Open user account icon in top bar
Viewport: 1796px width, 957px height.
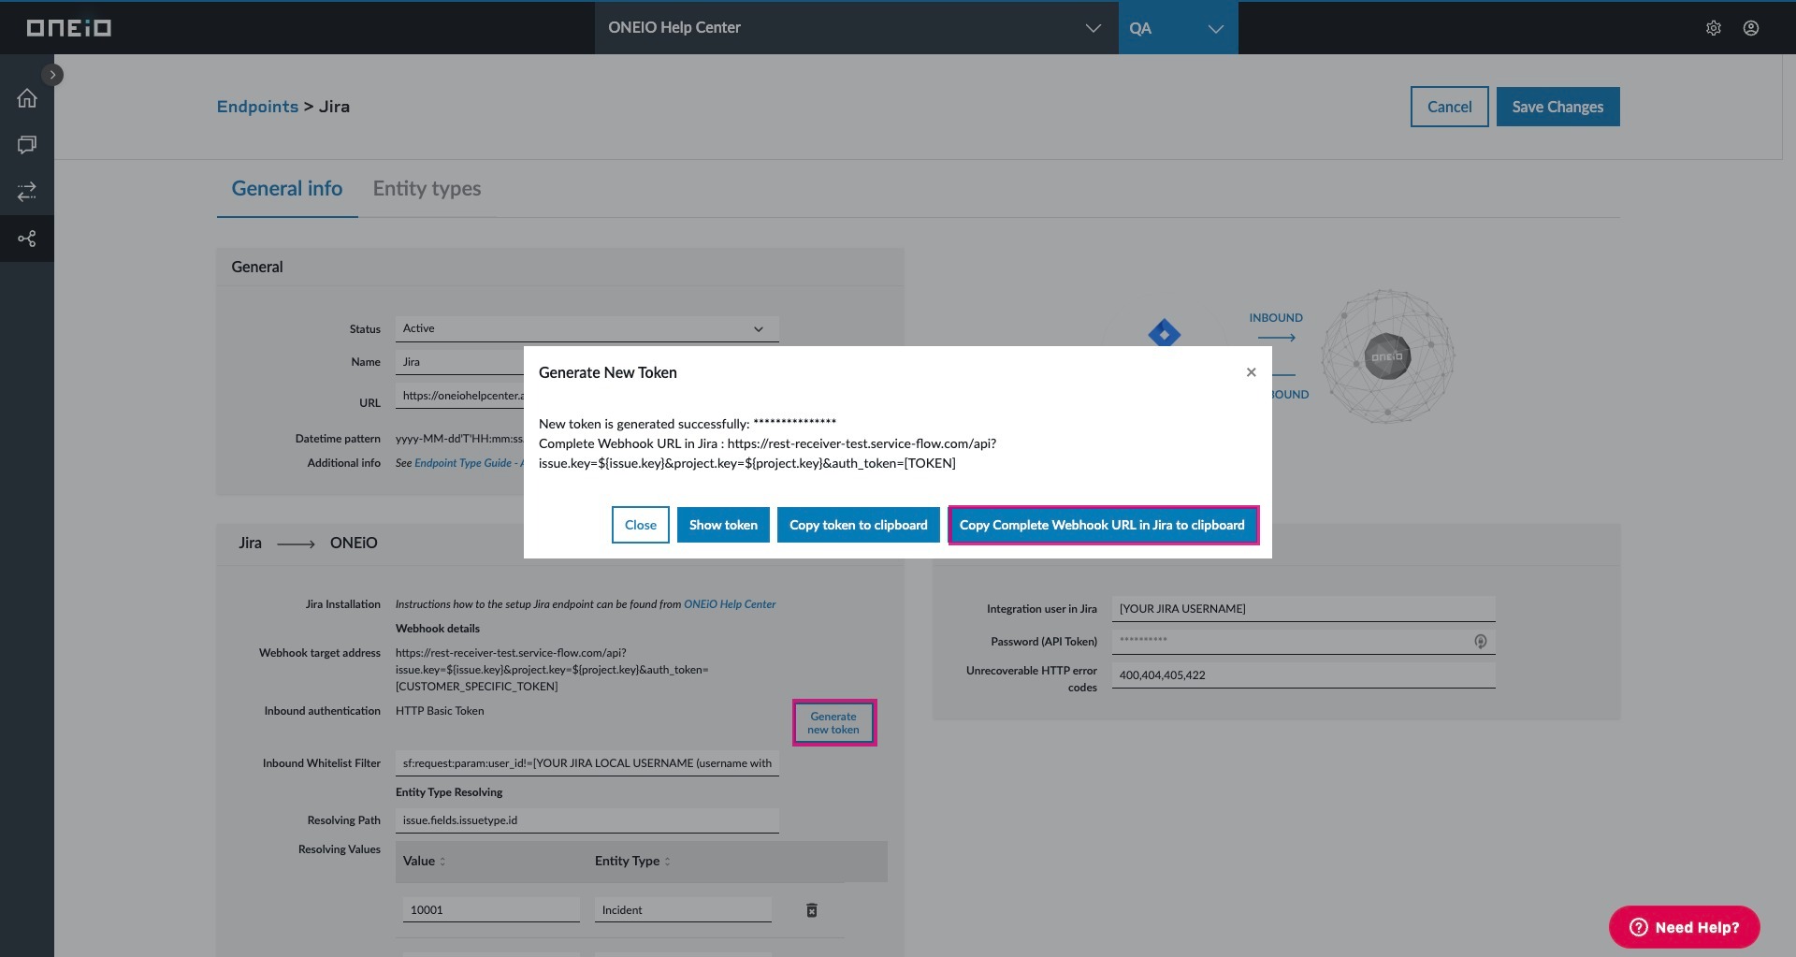(x=1751, y=28)
